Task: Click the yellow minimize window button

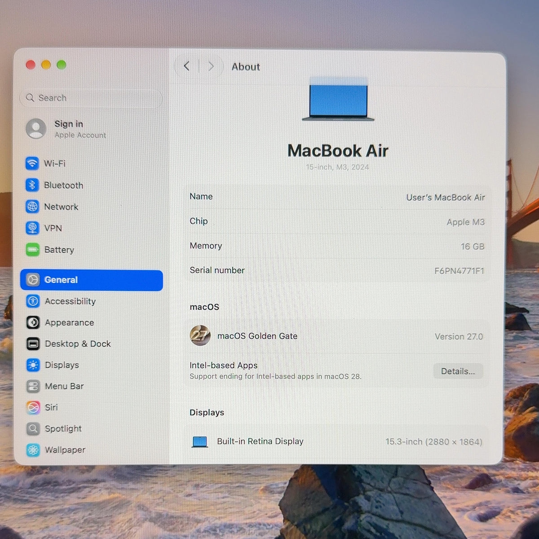Action: click(46, 65)
